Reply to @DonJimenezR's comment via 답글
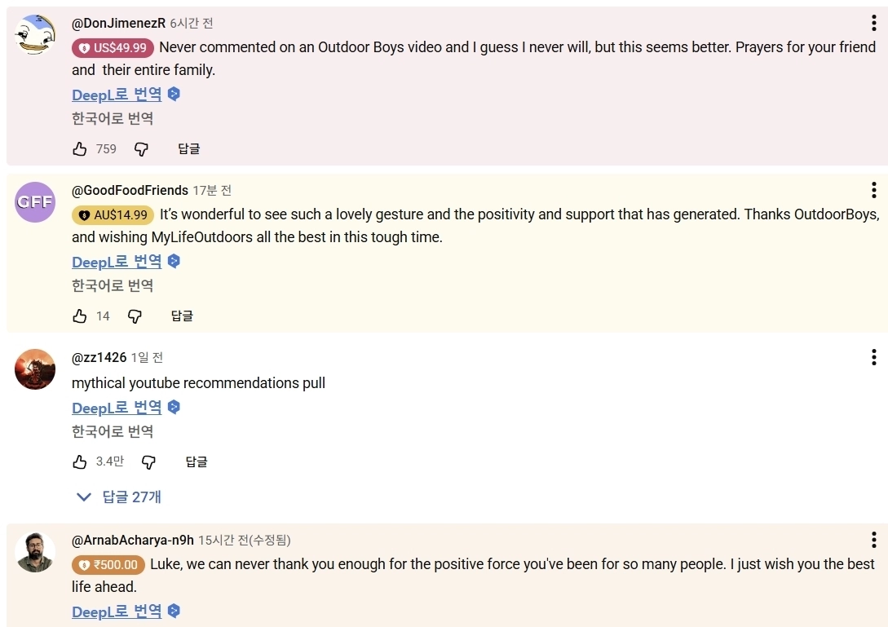The height and width of the screenshot is (627, 888). (188, 148)
